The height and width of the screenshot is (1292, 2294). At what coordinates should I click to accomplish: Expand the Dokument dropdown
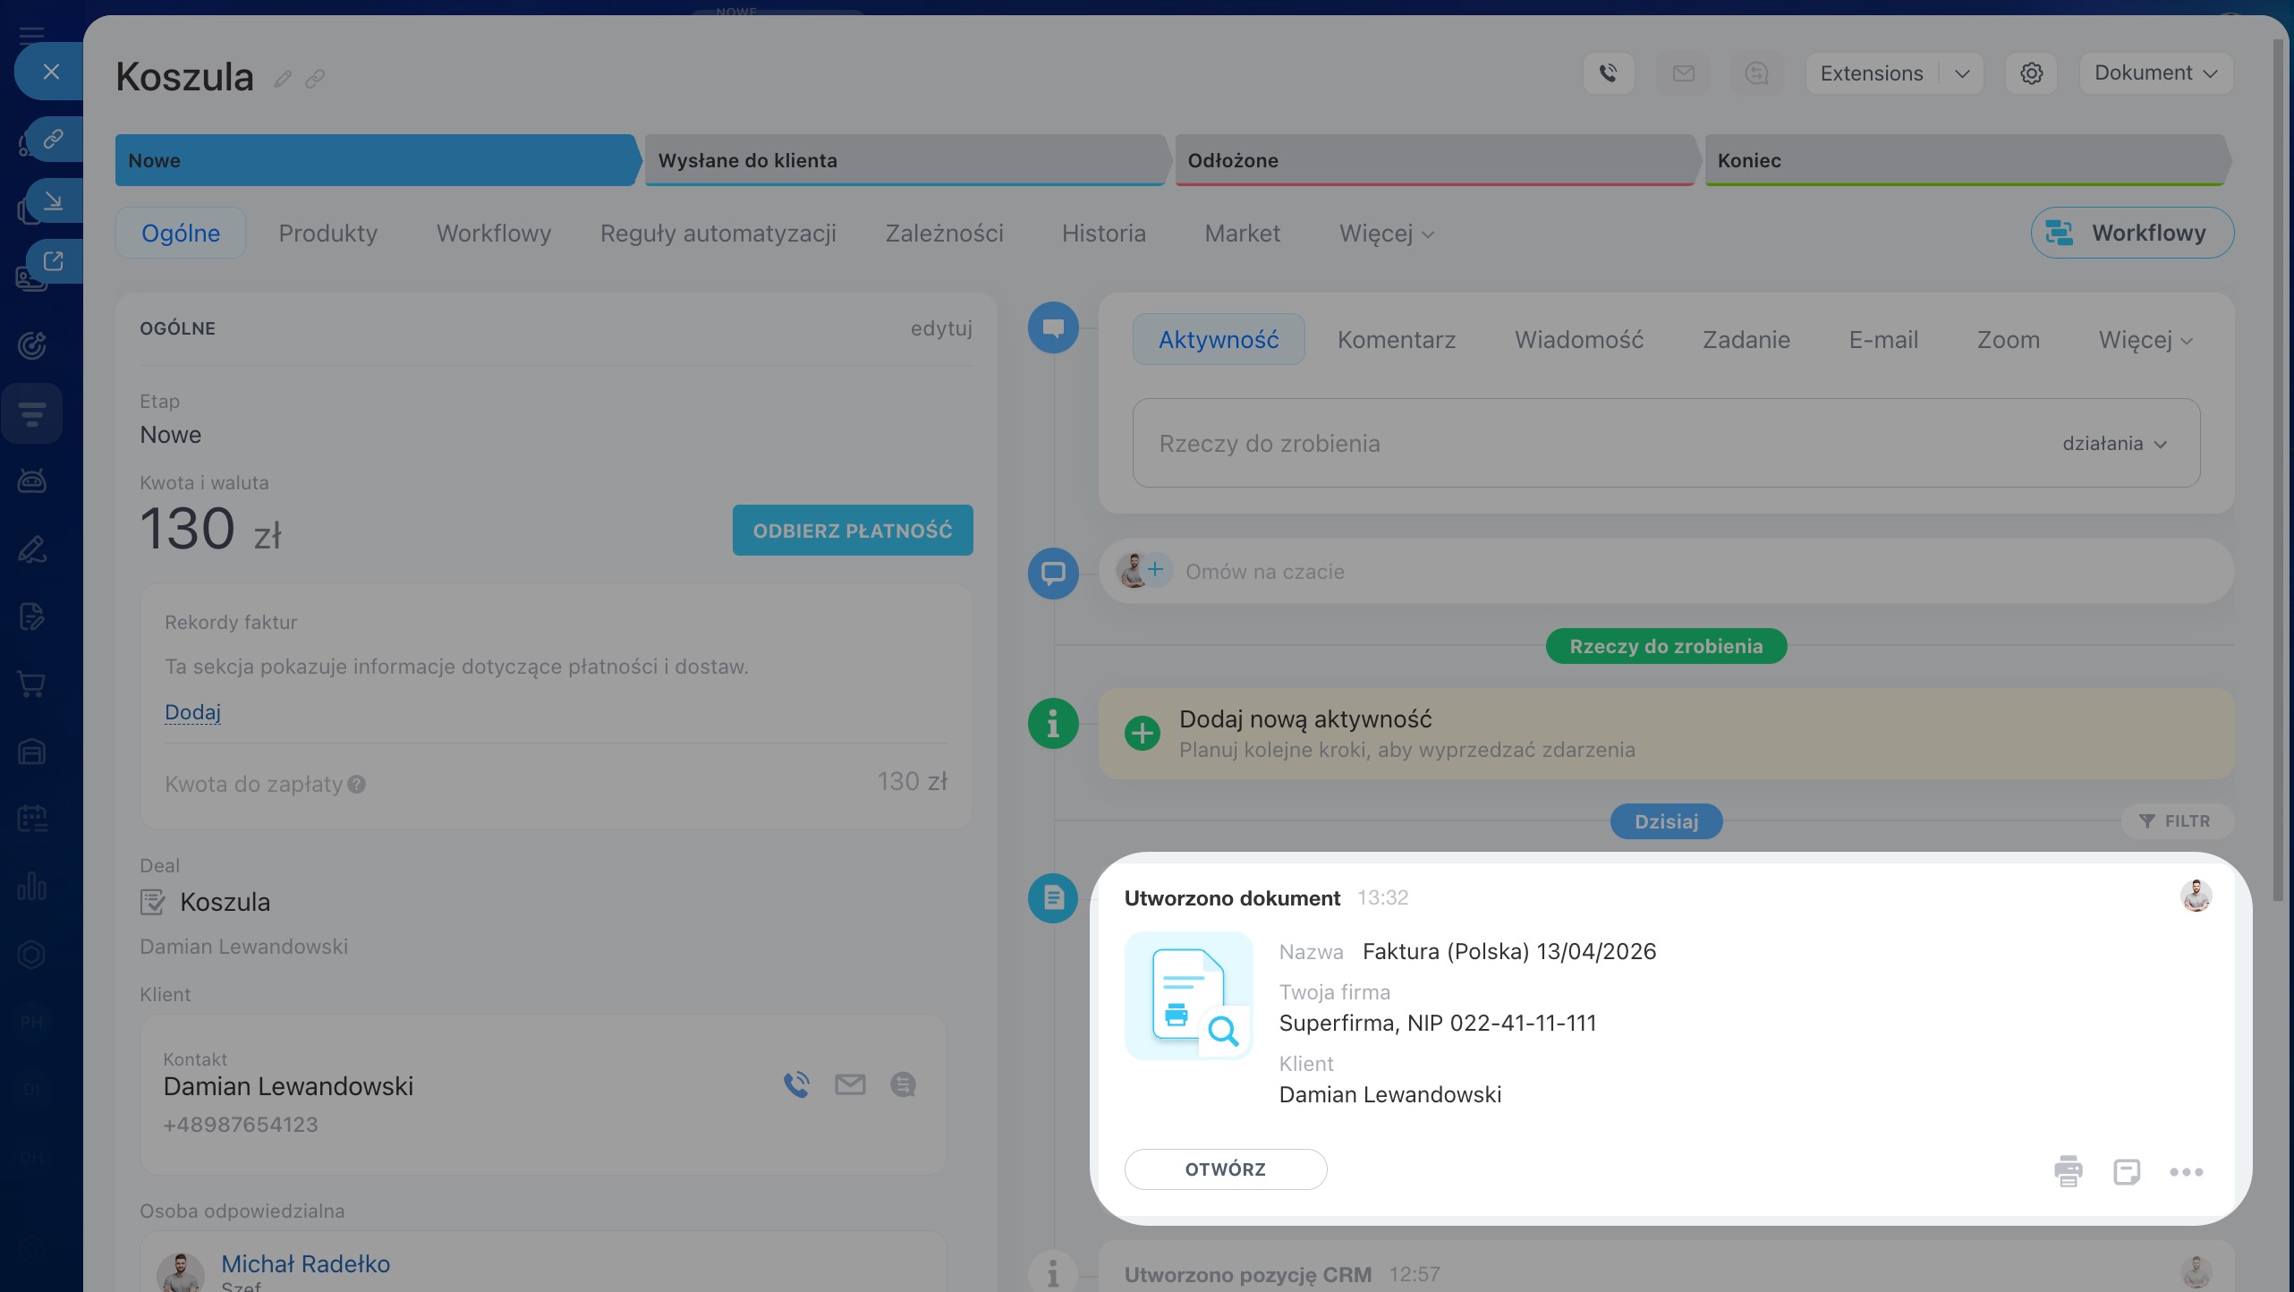click(2154, 73)
